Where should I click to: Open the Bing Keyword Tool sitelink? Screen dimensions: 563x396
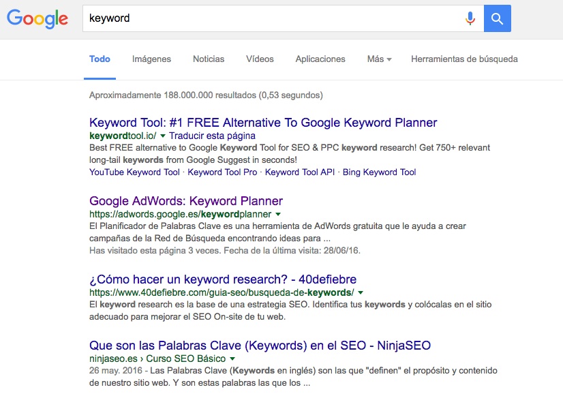(x=379, y=172)
